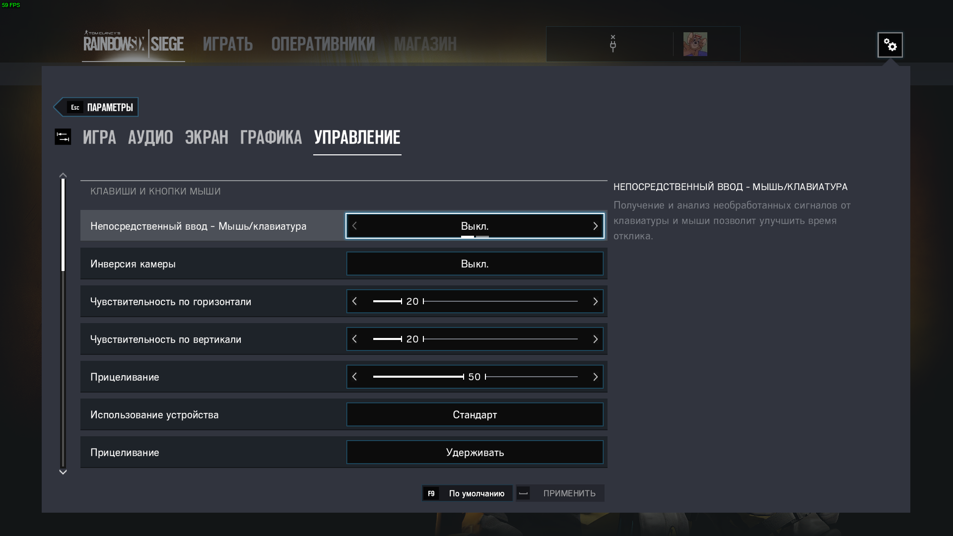This screenshot has height=536, width=953.
Task: Open the ОПЕРАТИВНИКИ menu
Action: [x=323, y=44]
